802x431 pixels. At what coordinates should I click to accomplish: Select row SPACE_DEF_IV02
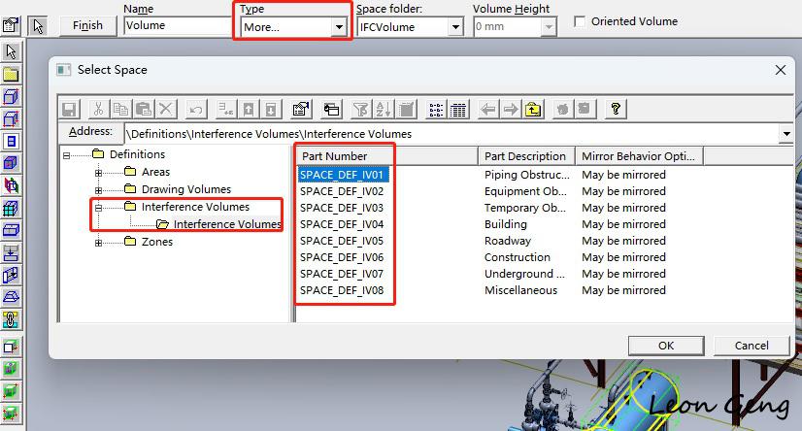(x=342, y=191)
